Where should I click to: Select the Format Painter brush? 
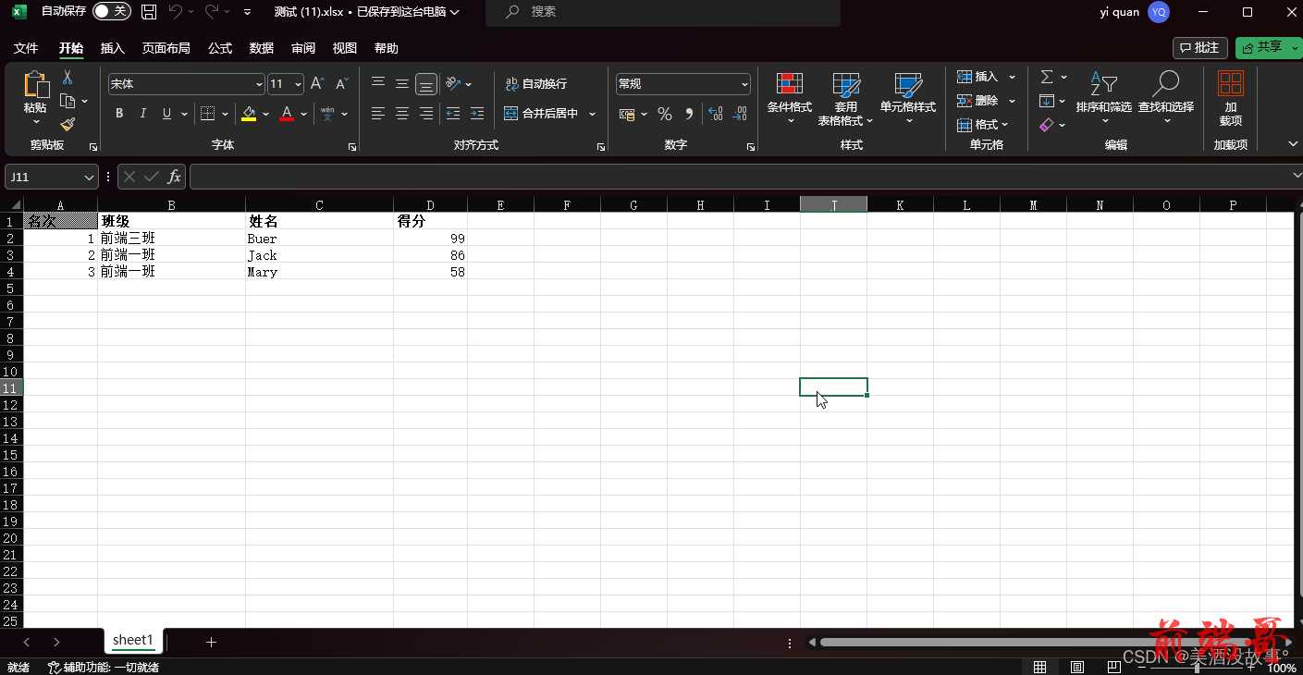tap(68, 124)
